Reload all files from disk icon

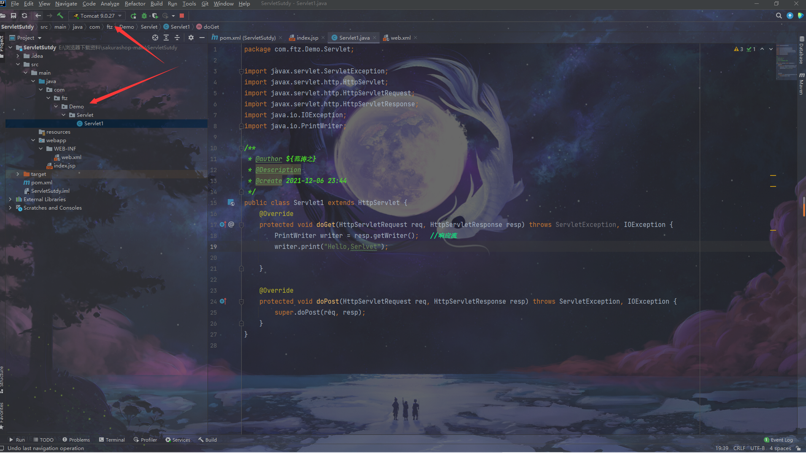24,16
